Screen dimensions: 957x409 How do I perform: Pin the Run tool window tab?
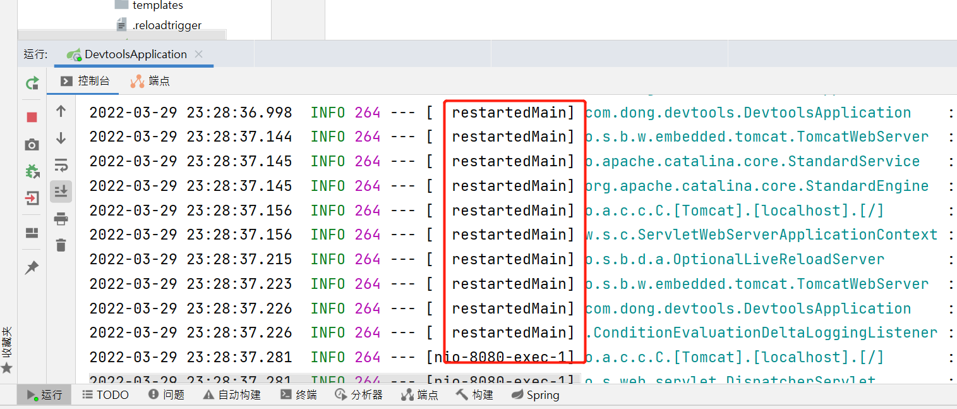click(x=31, y=267)
